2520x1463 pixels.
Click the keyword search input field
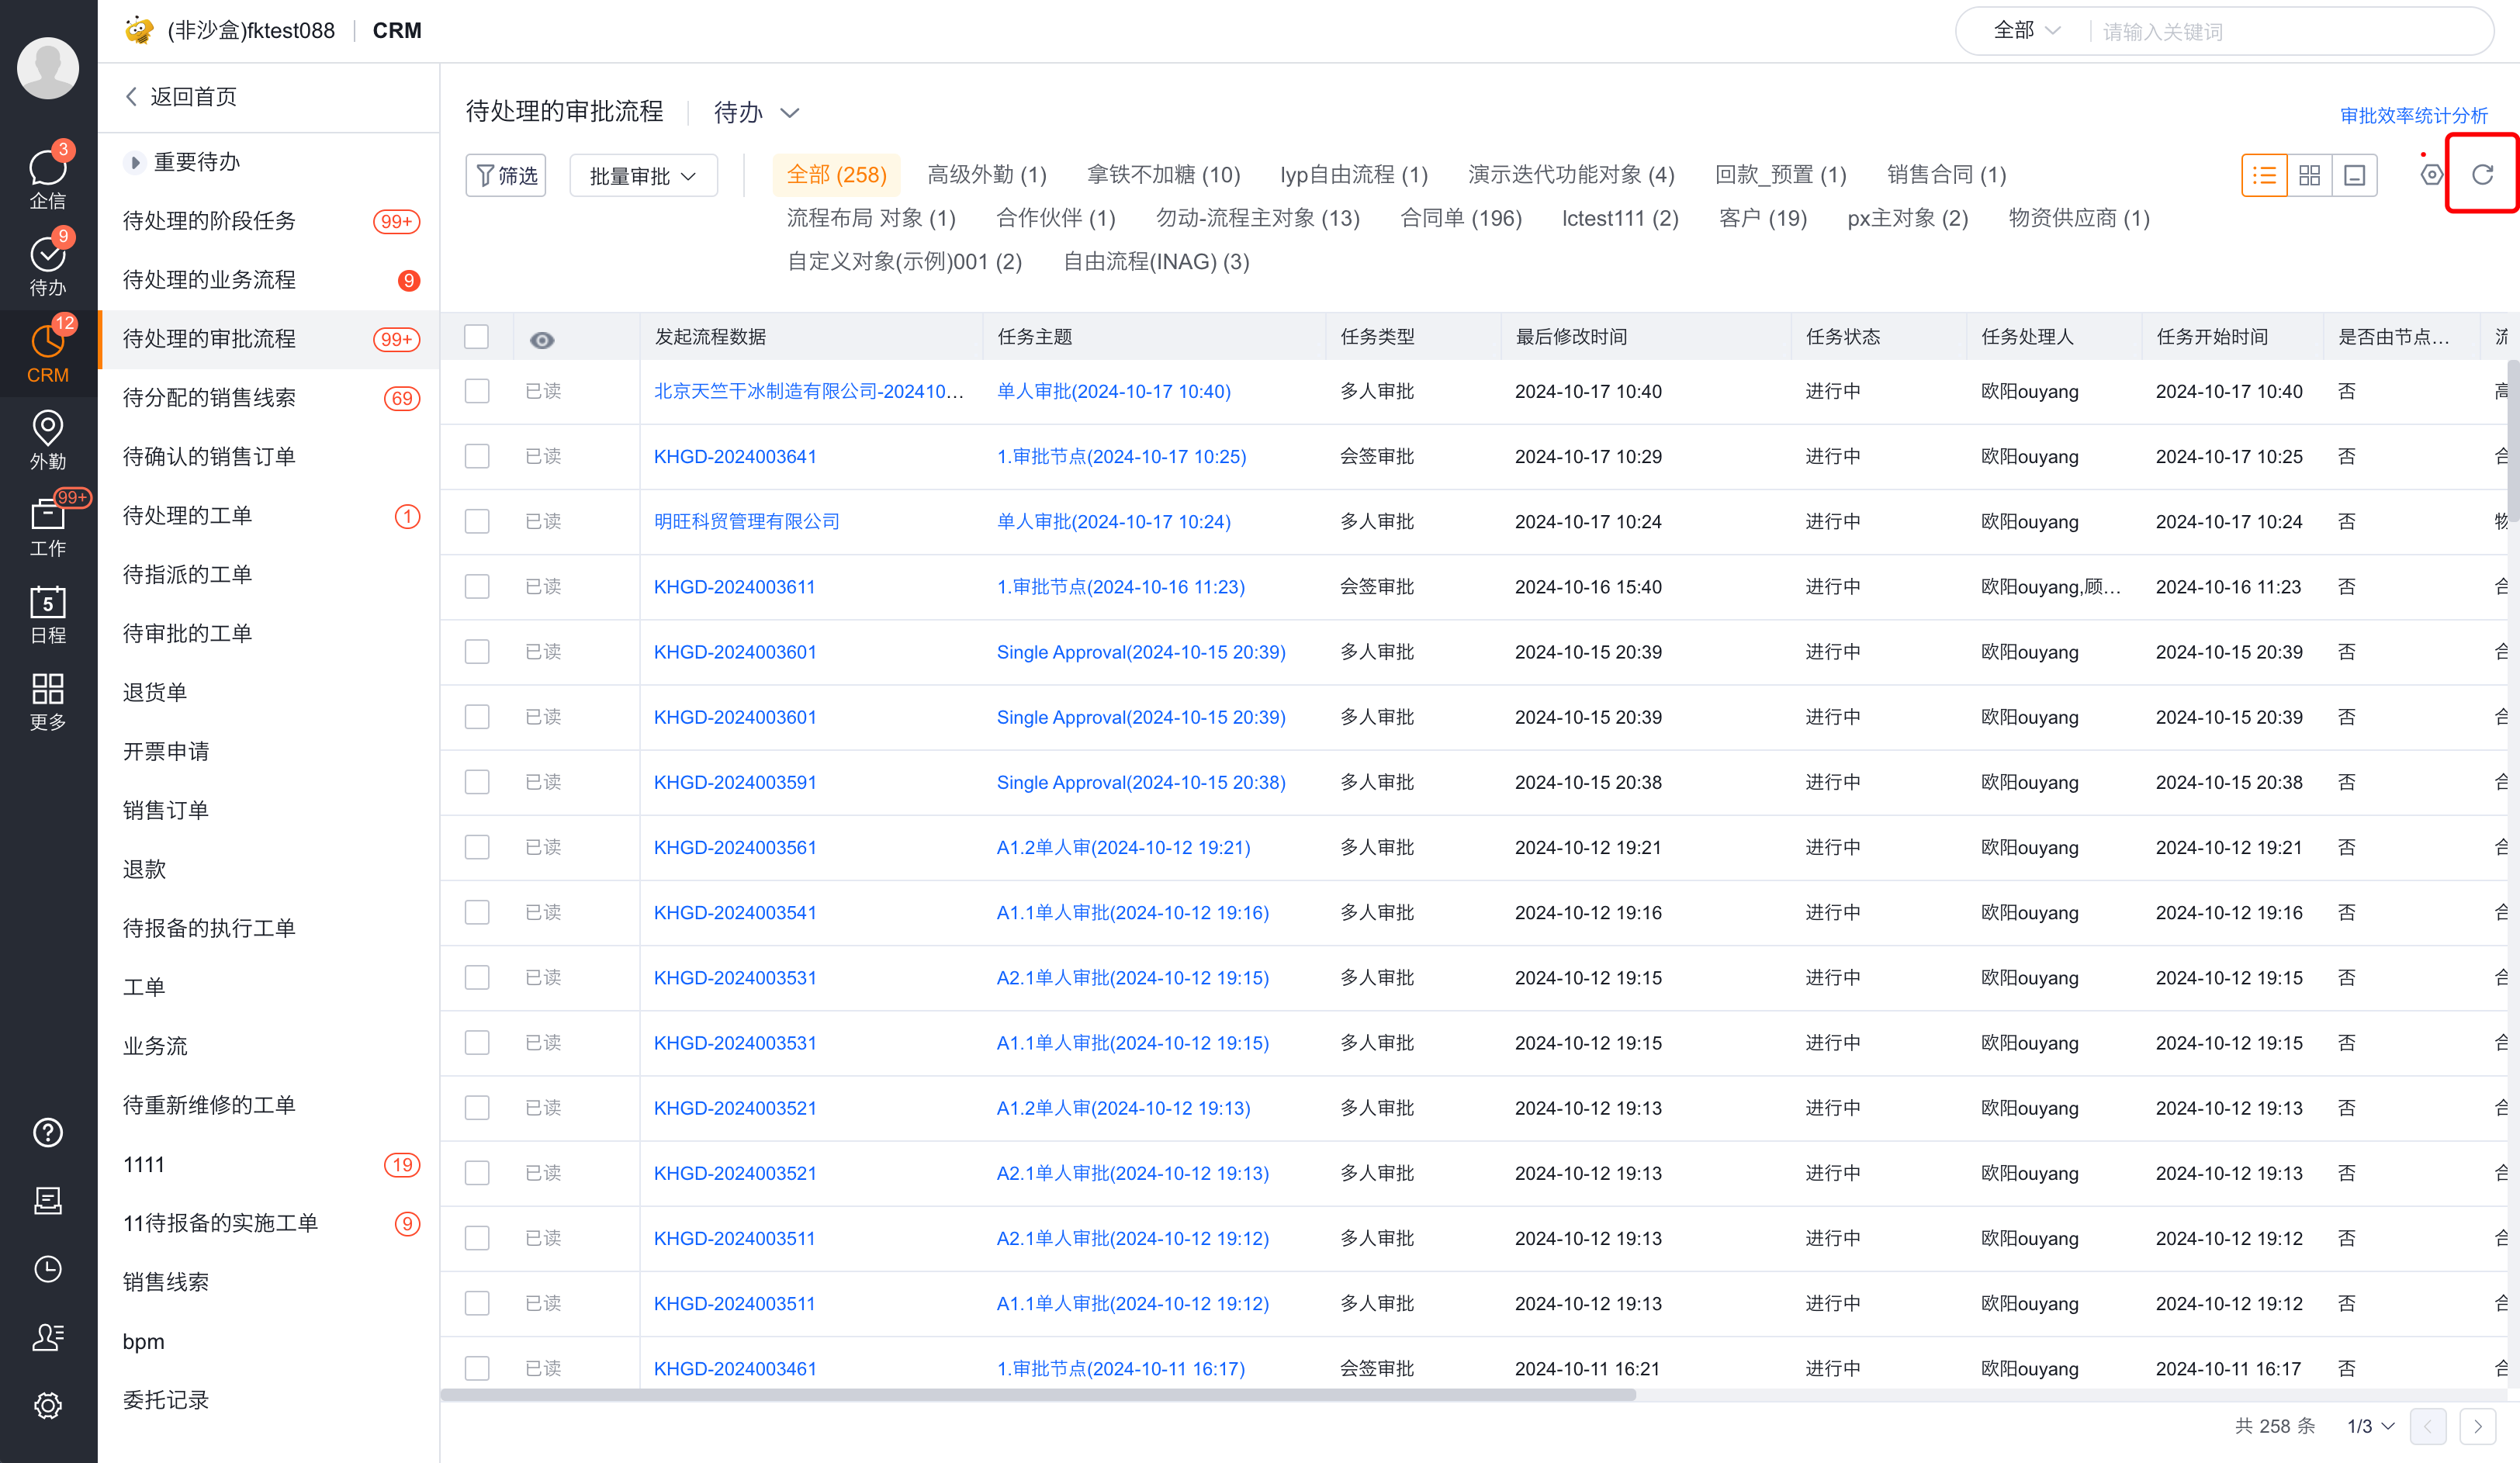coord(2290,31)
